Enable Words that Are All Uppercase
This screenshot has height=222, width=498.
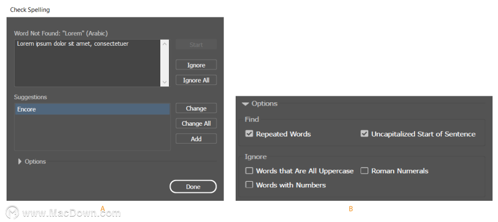249,171
